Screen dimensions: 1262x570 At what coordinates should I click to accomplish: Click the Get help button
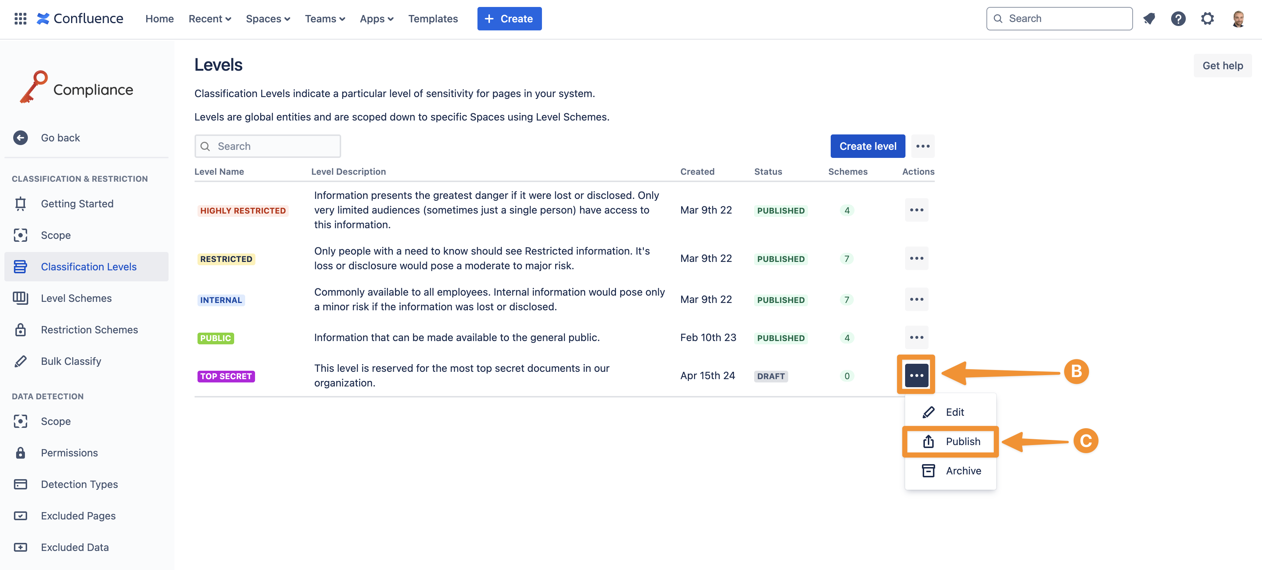coord(1222,66)
